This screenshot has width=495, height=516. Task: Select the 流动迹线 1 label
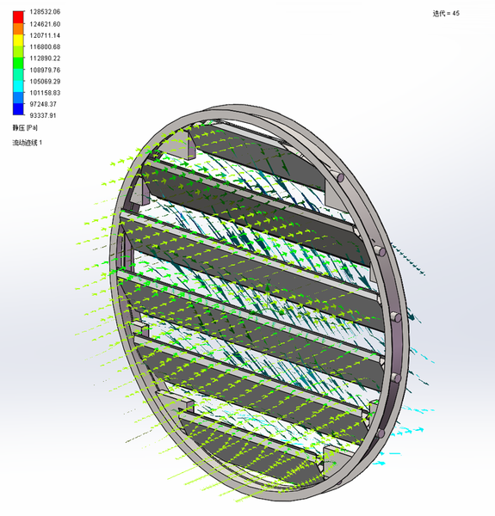click(x=27, y=143)
